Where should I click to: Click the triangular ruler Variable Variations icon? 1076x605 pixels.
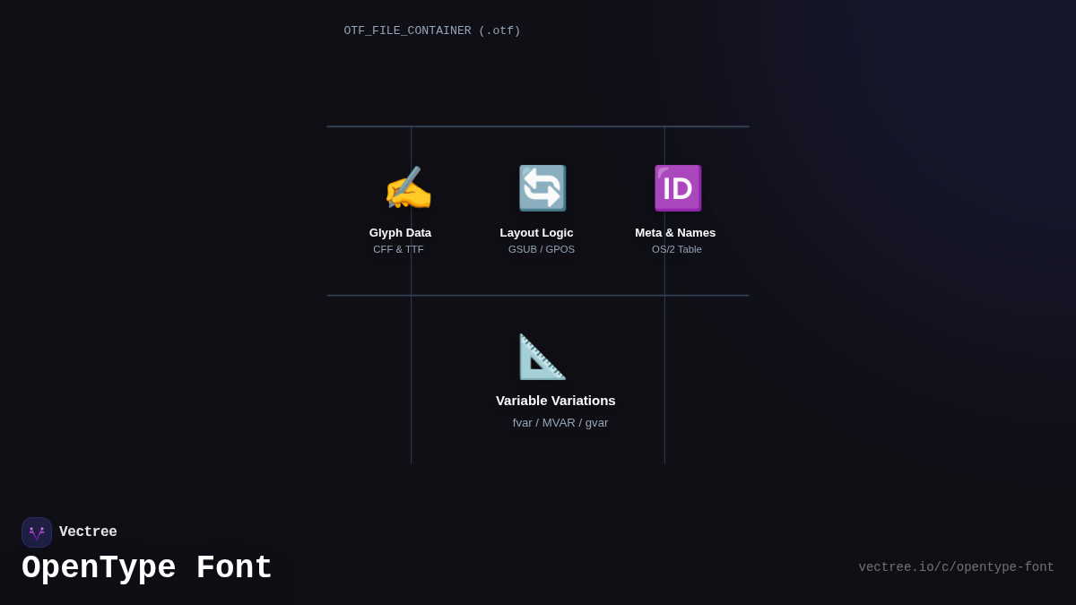542,357
